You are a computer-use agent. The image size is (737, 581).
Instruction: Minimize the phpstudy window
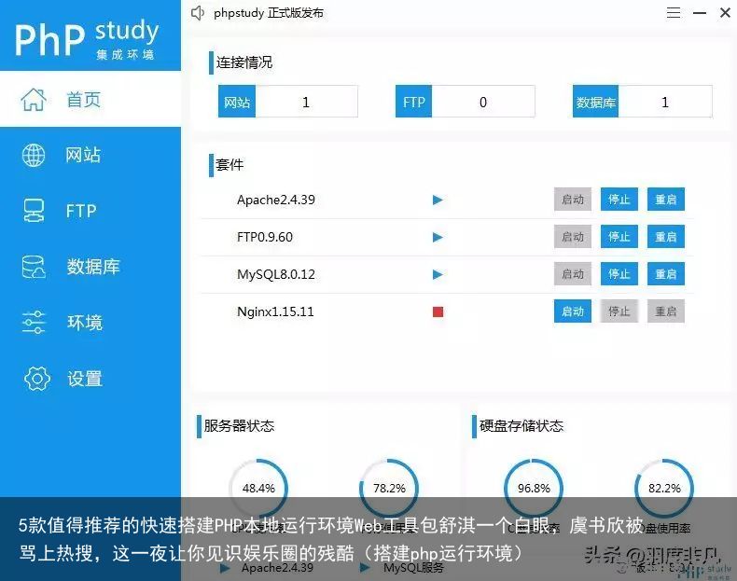point(700,13)
